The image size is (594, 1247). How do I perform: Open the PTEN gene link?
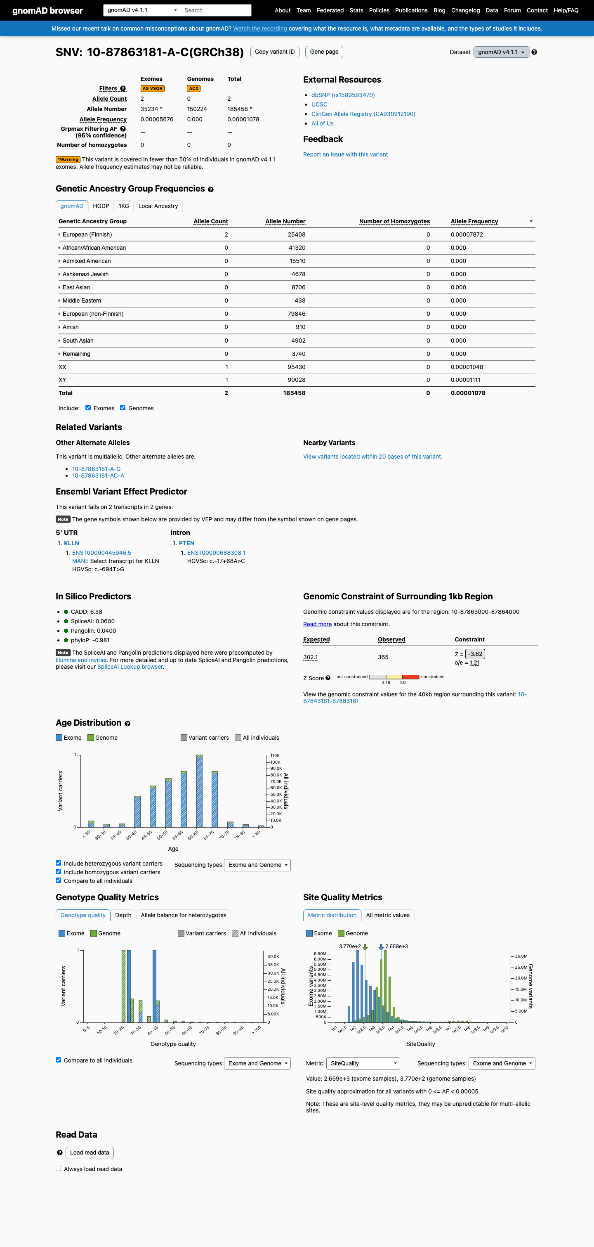click(x=187, y=544)
